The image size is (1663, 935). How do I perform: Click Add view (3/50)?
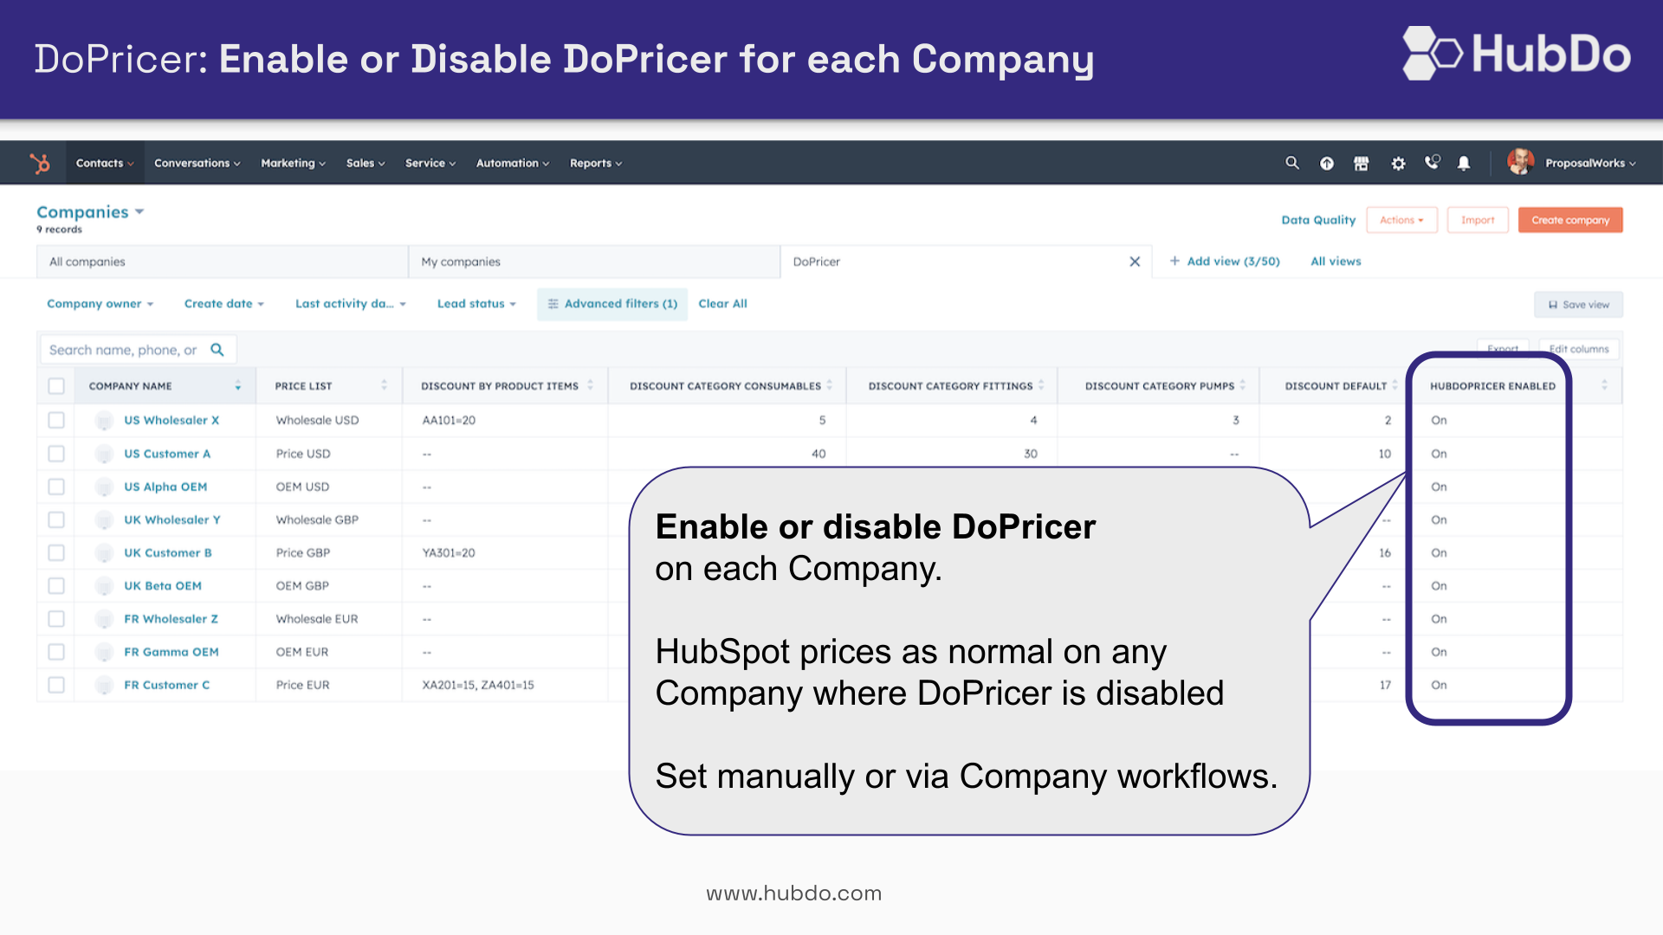click(x=1225, y=261)
